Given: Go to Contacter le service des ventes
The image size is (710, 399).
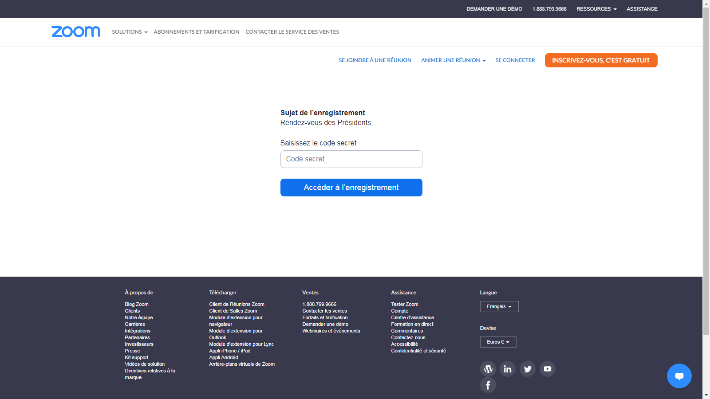Looking at the screenshot, I should [x=292, y=32].
